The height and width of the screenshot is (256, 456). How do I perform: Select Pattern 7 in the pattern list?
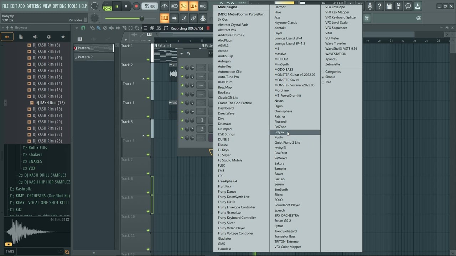click(93, 57)
